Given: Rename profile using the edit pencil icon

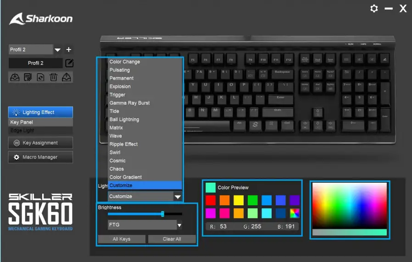Looking at the screenshot, I should click(x=69, y=63).
